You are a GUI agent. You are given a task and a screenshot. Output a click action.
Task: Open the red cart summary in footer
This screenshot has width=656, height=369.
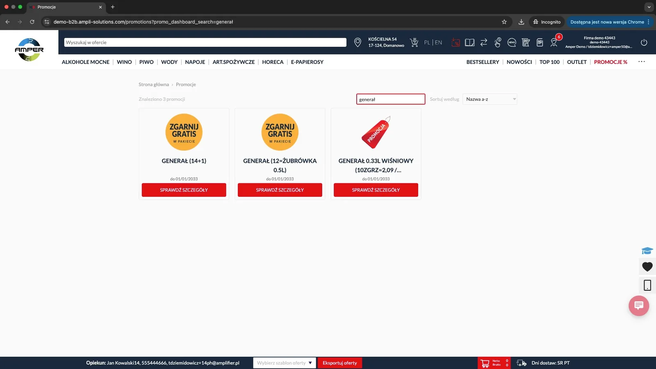coord(494,363)
